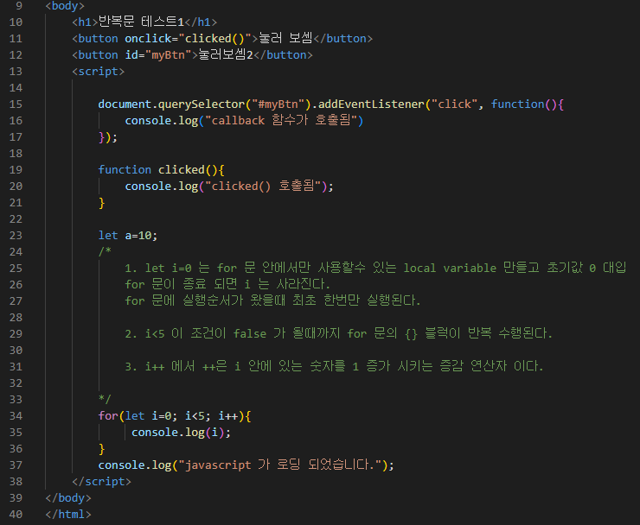The image size is (640, 525).
Task: Click the "click" string on line 15
Action: (454, 104)
